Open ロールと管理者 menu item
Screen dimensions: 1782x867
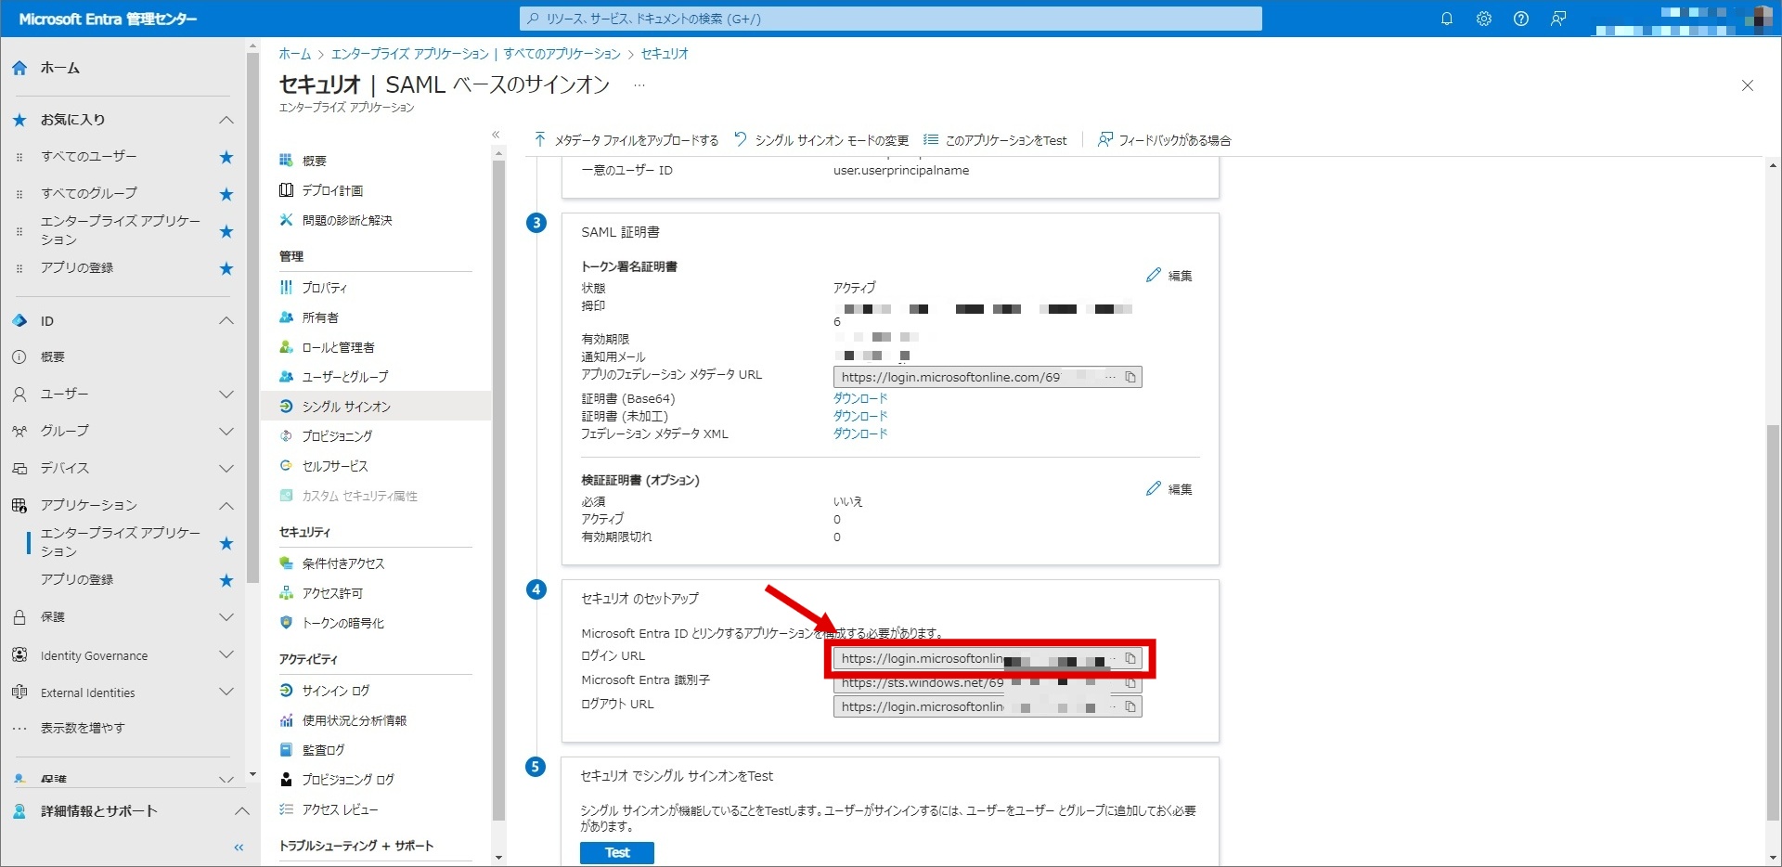(x=338, y=347)
